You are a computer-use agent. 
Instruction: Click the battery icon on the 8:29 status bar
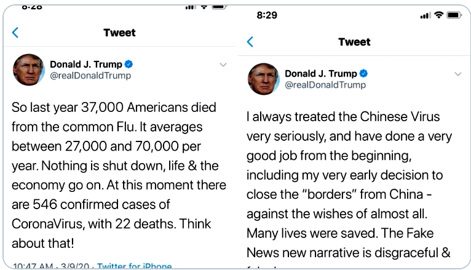coord(454,15)
